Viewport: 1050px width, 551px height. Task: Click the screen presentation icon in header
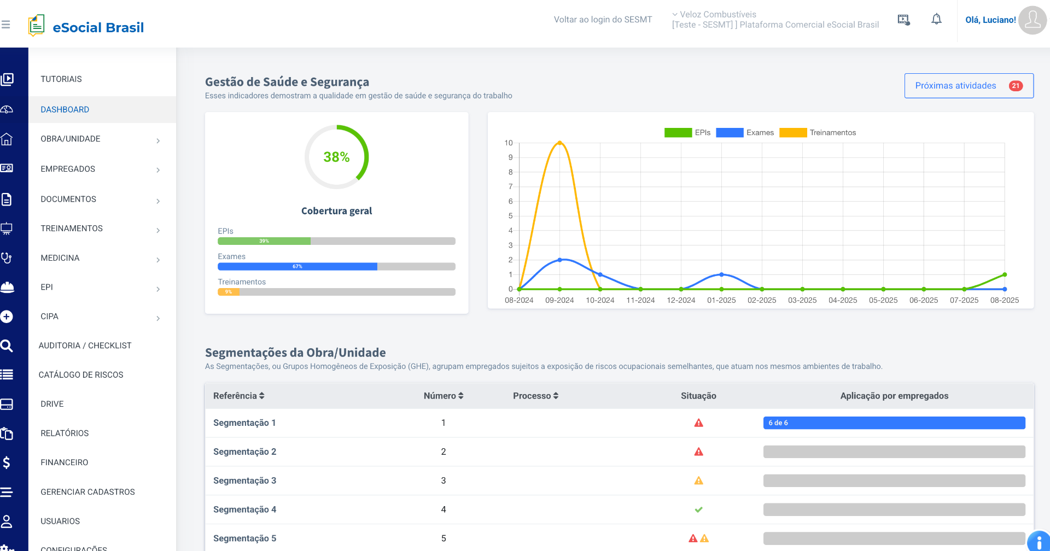(x=903, y=20)
